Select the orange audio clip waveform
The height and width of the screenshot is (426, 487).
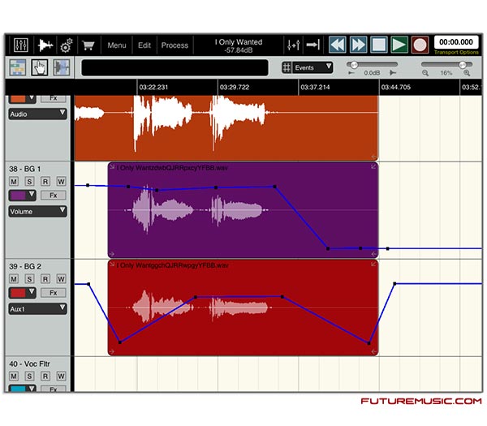click(226, 127)
